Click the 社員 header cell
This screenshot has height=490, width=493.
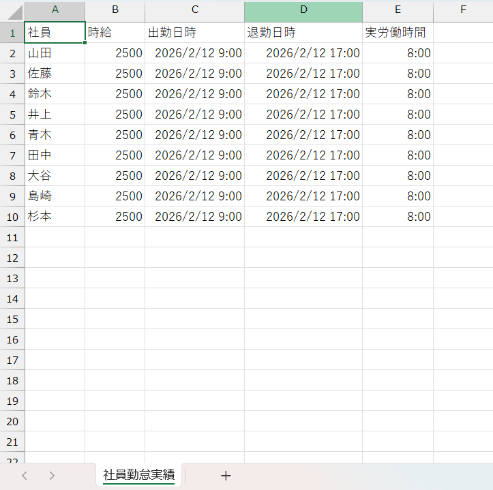tap(55, 33)
